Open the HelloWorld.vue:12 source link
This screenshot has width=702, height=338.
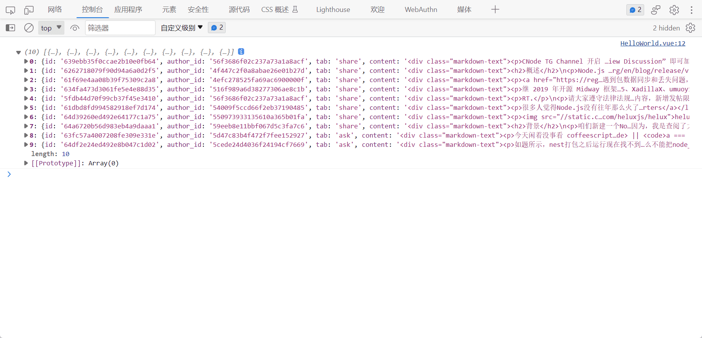coord(653,43)
